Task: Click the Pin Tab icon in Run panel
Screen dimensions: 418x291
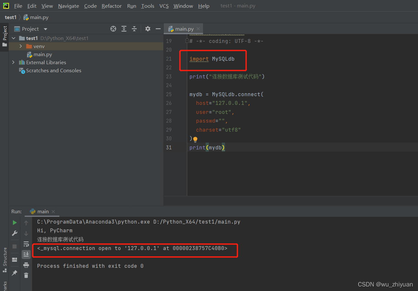Action: 15,273
